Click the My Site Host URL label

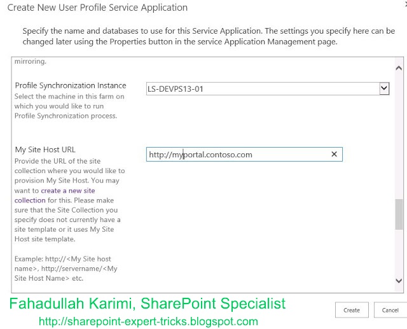[x=45, y=150]
